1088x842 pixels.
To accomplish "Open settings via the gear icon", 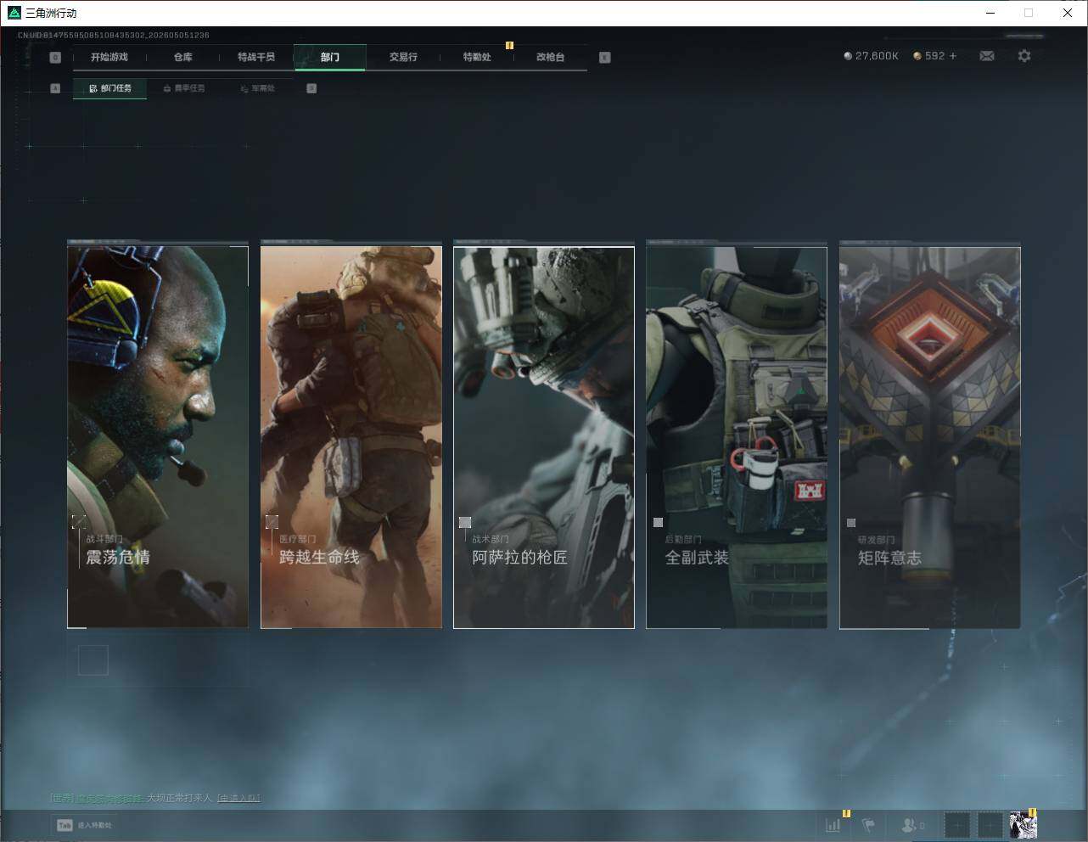I will [x=1024, y=56].
